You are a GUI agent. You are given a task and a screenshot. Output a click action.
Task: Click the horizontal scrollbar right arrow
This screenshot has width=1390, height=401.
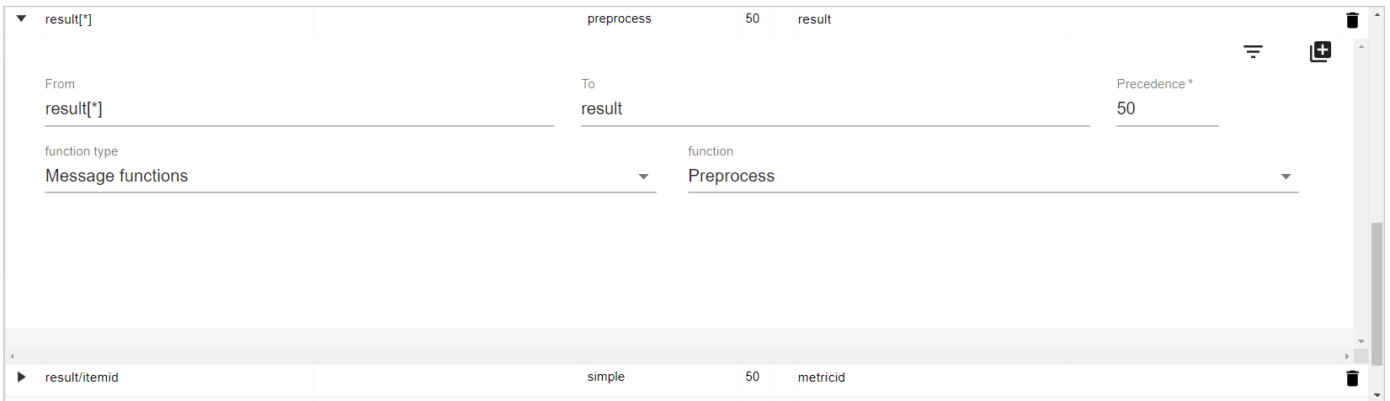(x=1347, y=356)
